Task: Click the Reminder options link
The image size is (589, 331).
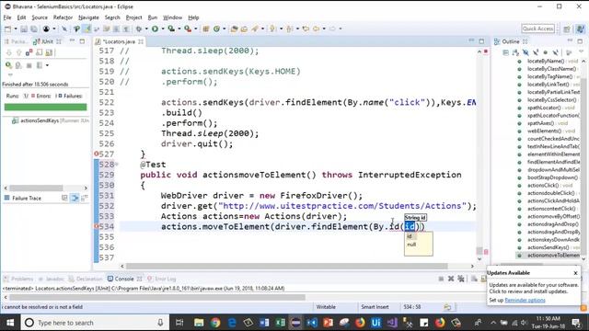Action: [525, 301]
